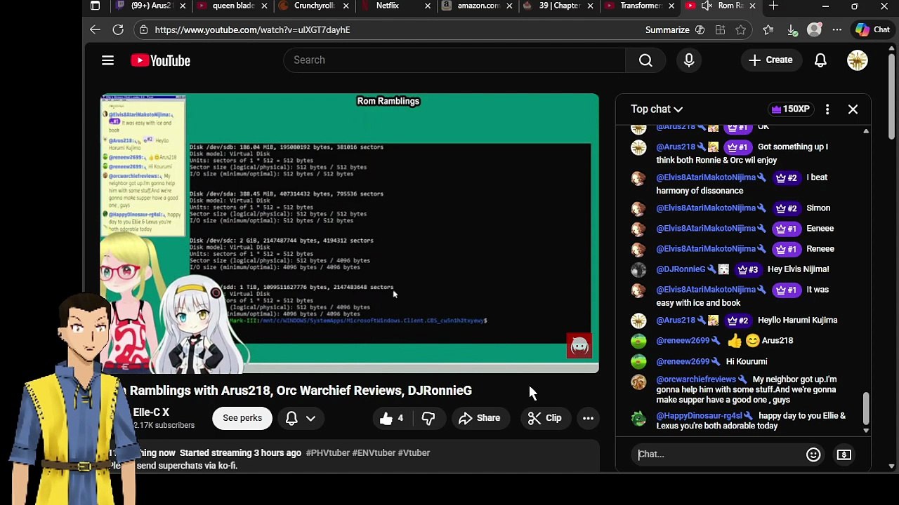Close the Netflix tab

(x=427, y=6)
